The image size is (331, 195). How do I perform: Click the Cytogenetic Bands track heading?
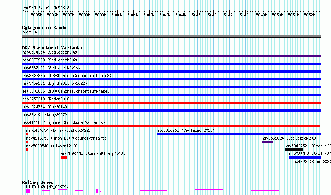coord(44,28)
